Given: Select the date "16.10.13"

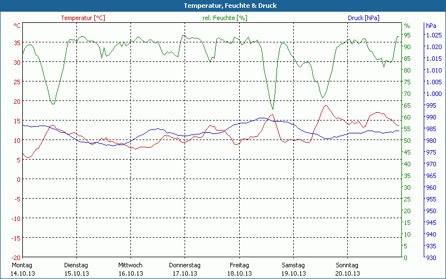Looking at the screenshot, I should click(x=131, y=273).
